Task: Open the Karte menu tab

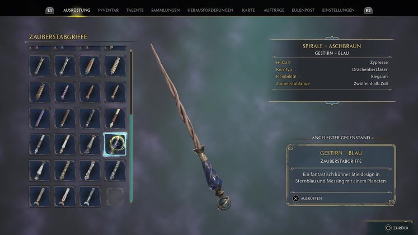Action: coord(248,10)
